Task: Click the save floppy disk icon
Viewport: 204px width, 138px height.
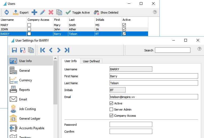Action: point(14,50)
